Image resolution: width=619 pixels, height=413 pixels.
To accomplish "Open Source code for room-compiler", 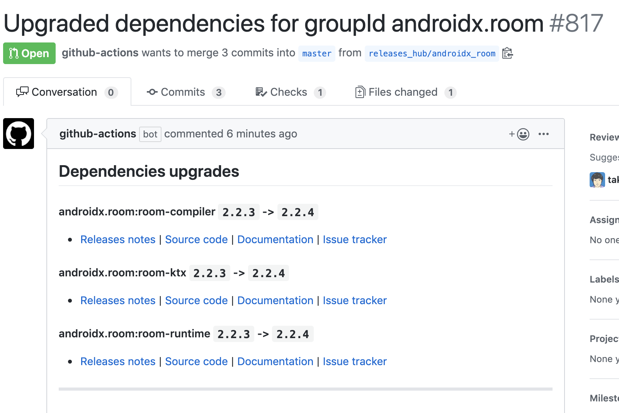I will (196, 239).
